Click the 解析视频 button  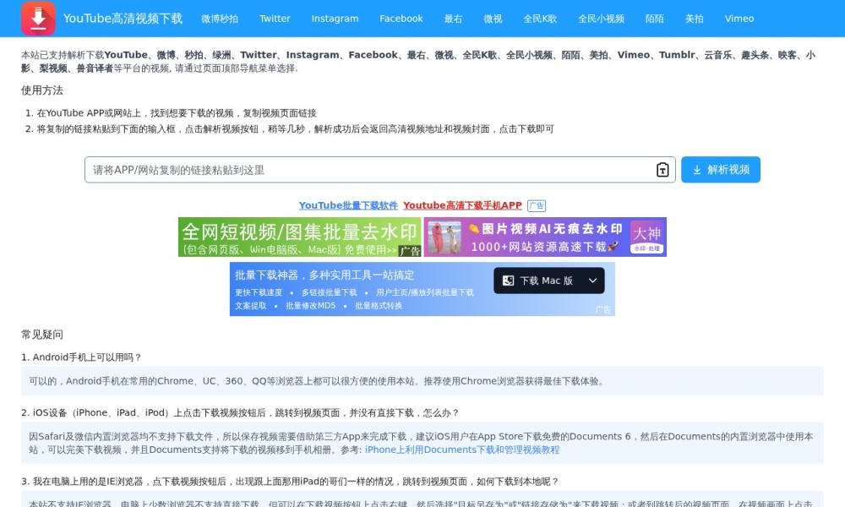pyautogui.click(x=721, y=170)
